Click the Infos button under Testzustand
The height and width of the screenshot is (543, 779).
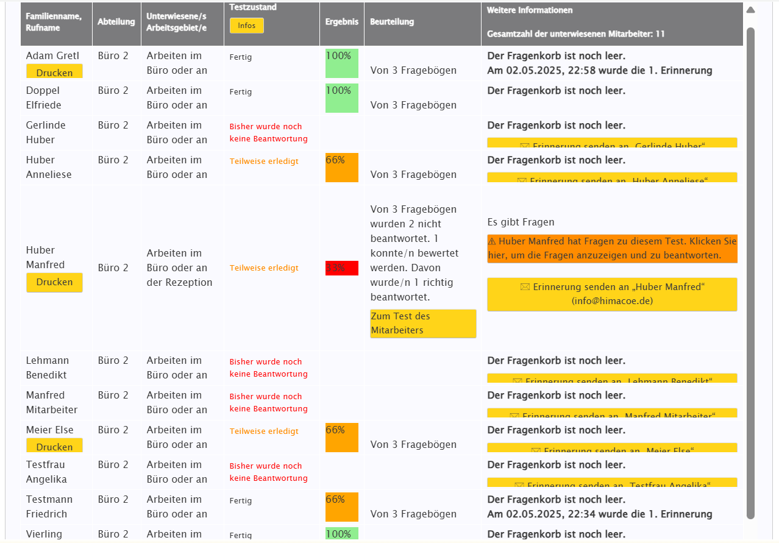coord(247,26)
